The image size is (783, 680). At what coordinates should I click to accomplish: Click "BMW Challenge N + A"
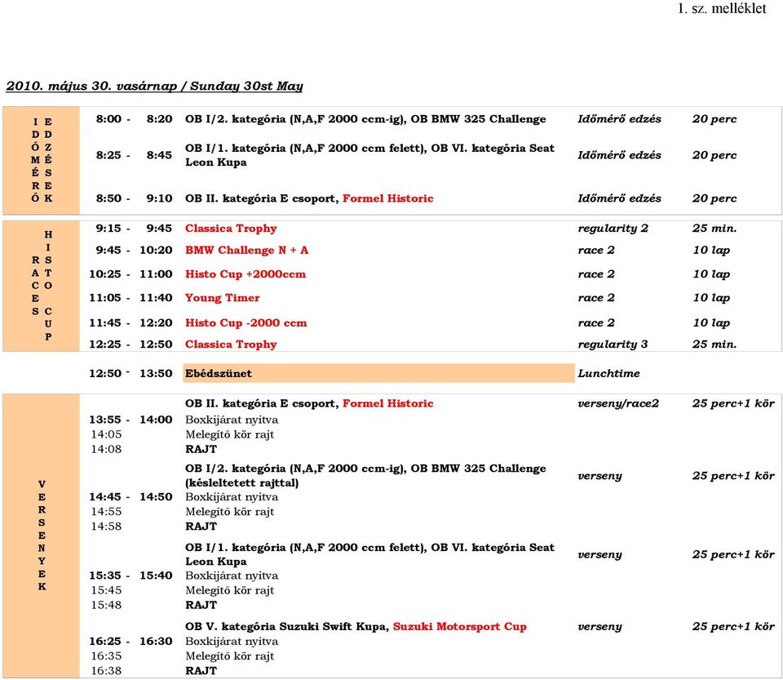pos(246,251)
